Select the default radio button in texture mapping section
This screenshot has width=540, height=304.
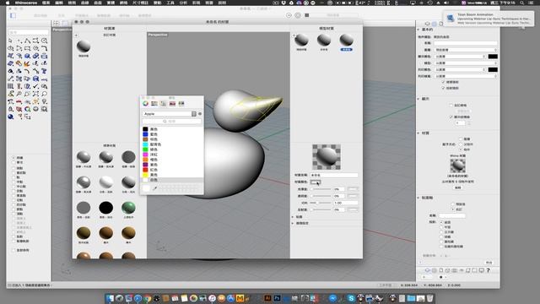point(454,204)
